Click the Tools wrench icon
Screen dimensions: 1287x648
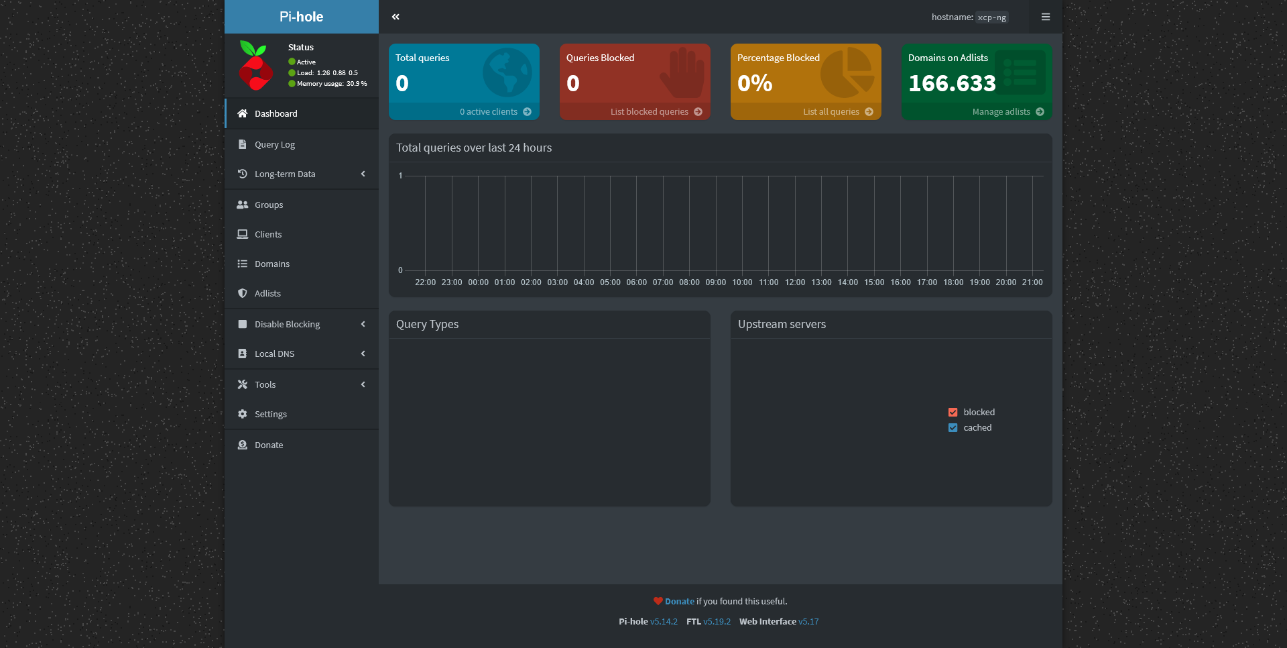243,384
